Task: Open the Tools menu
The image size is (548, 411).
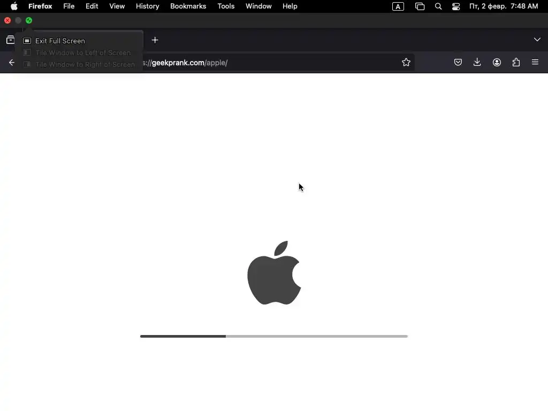Action: point(226,6)
